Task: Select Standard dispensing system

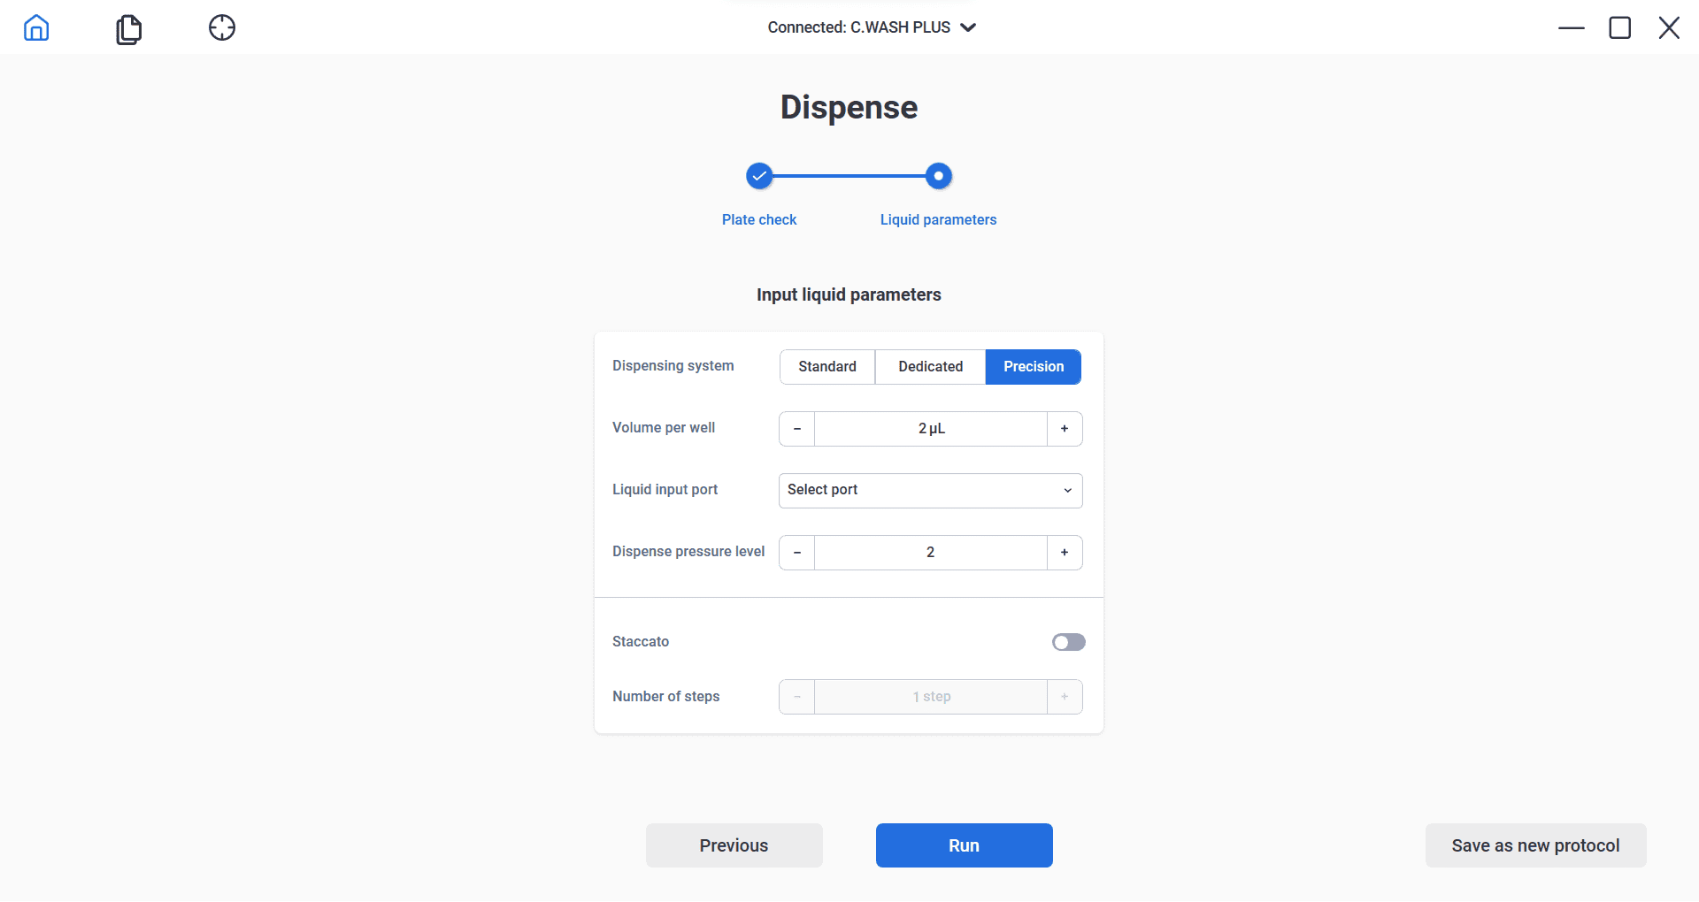Action: point(827,367)
